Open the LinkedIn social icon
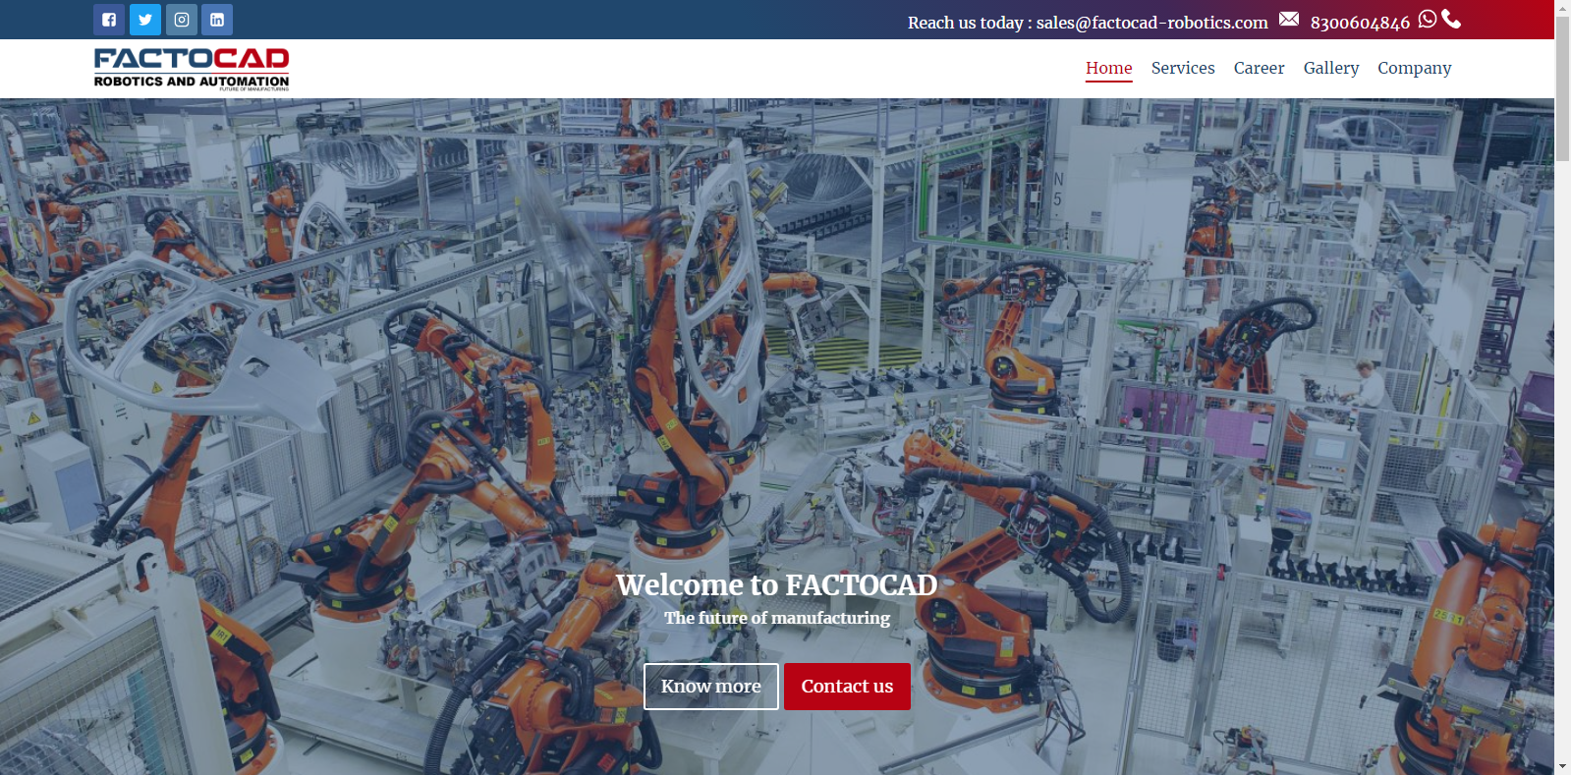This screenshot has width=1571, height=775. [217, 20]
